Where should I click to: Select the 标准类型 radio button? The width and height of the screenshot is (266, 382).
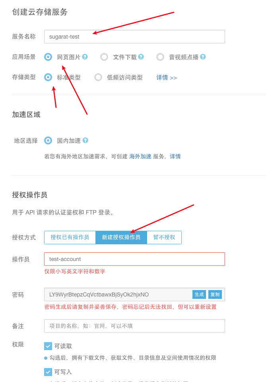(x=48, y=78)
